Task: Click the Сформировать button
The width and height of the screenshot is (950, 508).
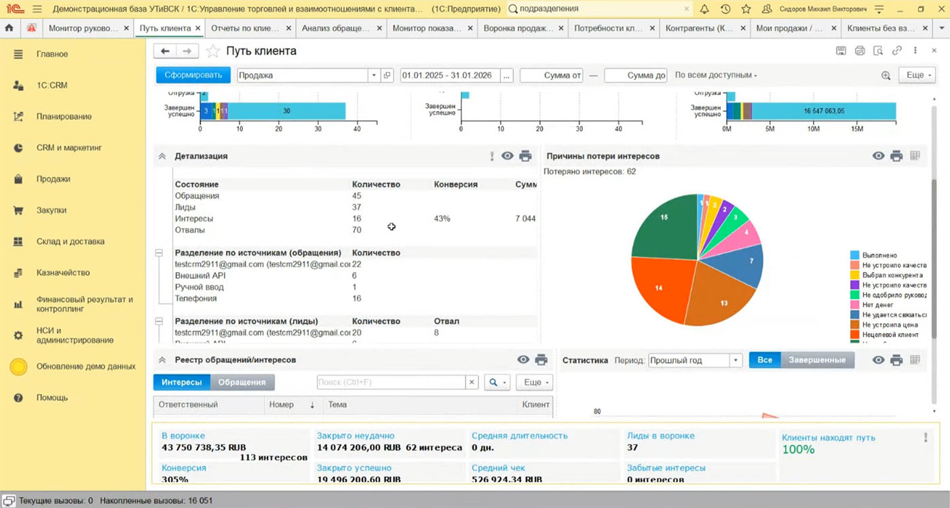Action: click(193, 75)
